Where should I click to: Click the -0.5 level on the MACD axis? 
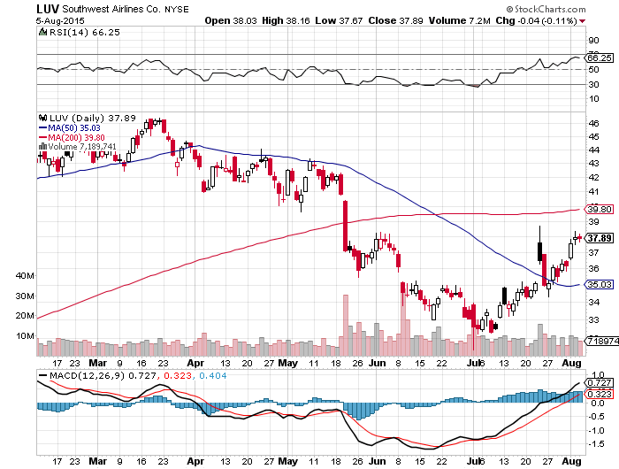[x=597, y=417]
